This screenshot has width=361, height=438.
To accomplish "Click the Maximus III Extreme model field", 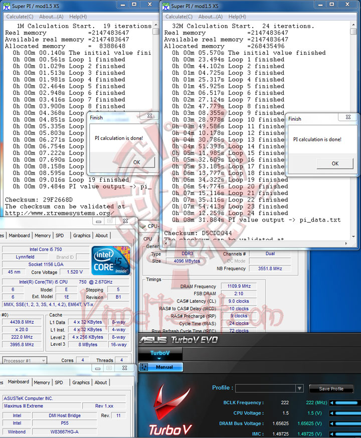I will coord(42,406).
